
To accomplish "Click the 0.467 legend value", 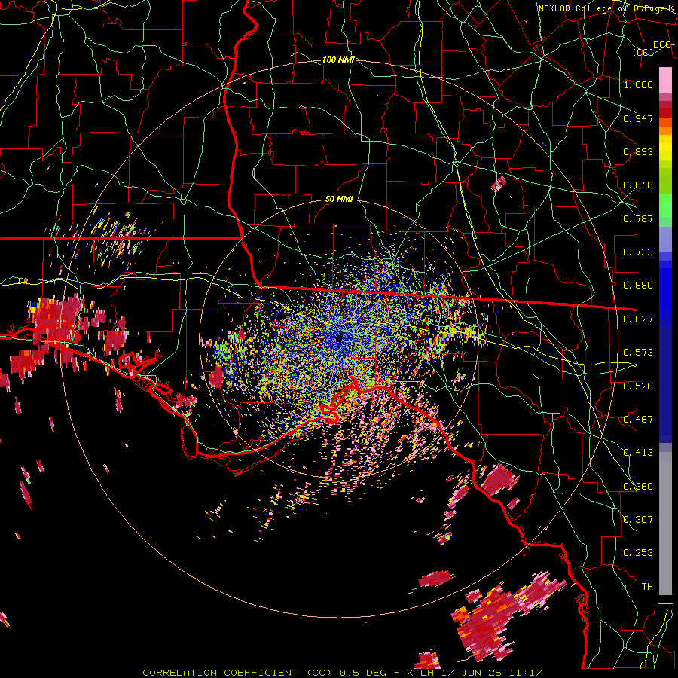I will [x=638, y=420].
